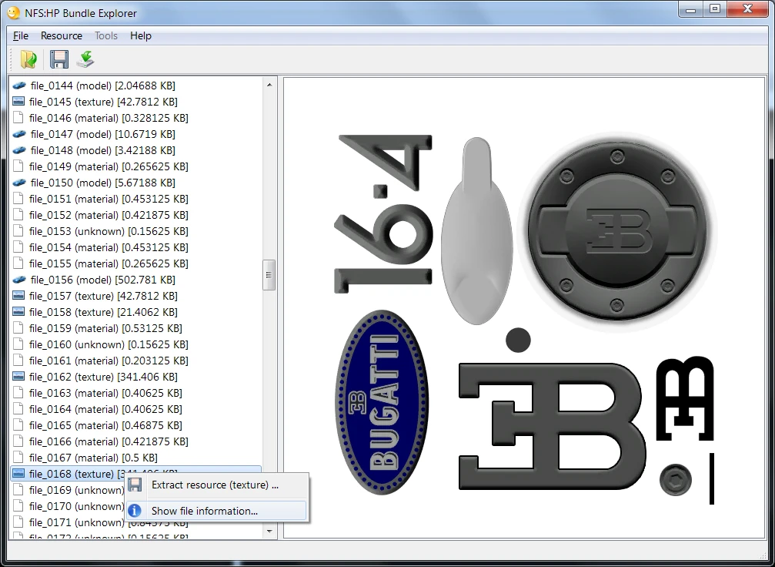
Task: Select file_0157 (texture) [42.7812 KB]
Action: point(103,296)
